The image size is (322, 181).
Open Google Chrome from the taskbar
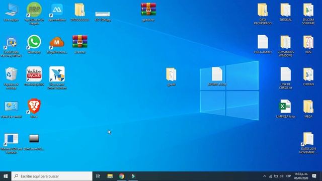point(122,176)
